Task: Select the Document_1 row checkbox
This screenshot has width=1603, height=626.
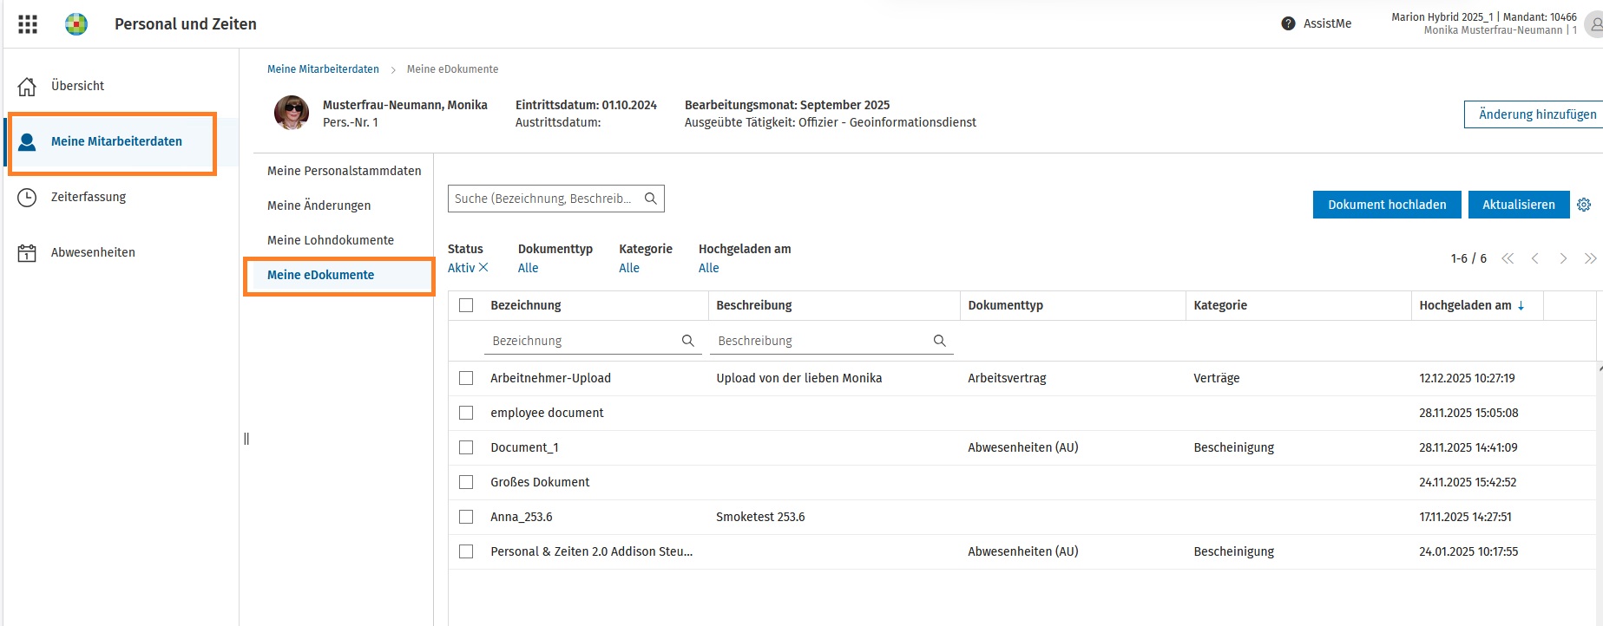Action: pyautogui.click(x=466, y=447)
